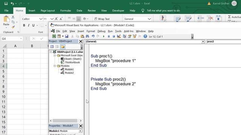Click the Insert UserForm icon in VBA toolbar
This screenshot has width=241, height=135.
click(x=59, y=36)
